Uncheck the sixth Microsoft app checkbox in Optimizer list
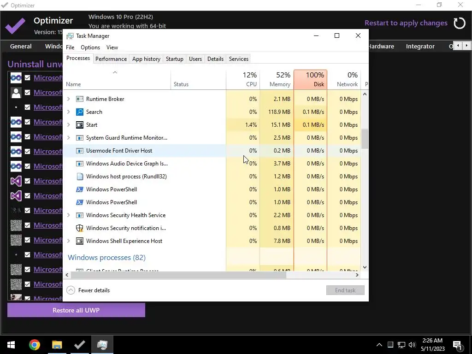Screen dimensions: 472x354 click(27, 151)
